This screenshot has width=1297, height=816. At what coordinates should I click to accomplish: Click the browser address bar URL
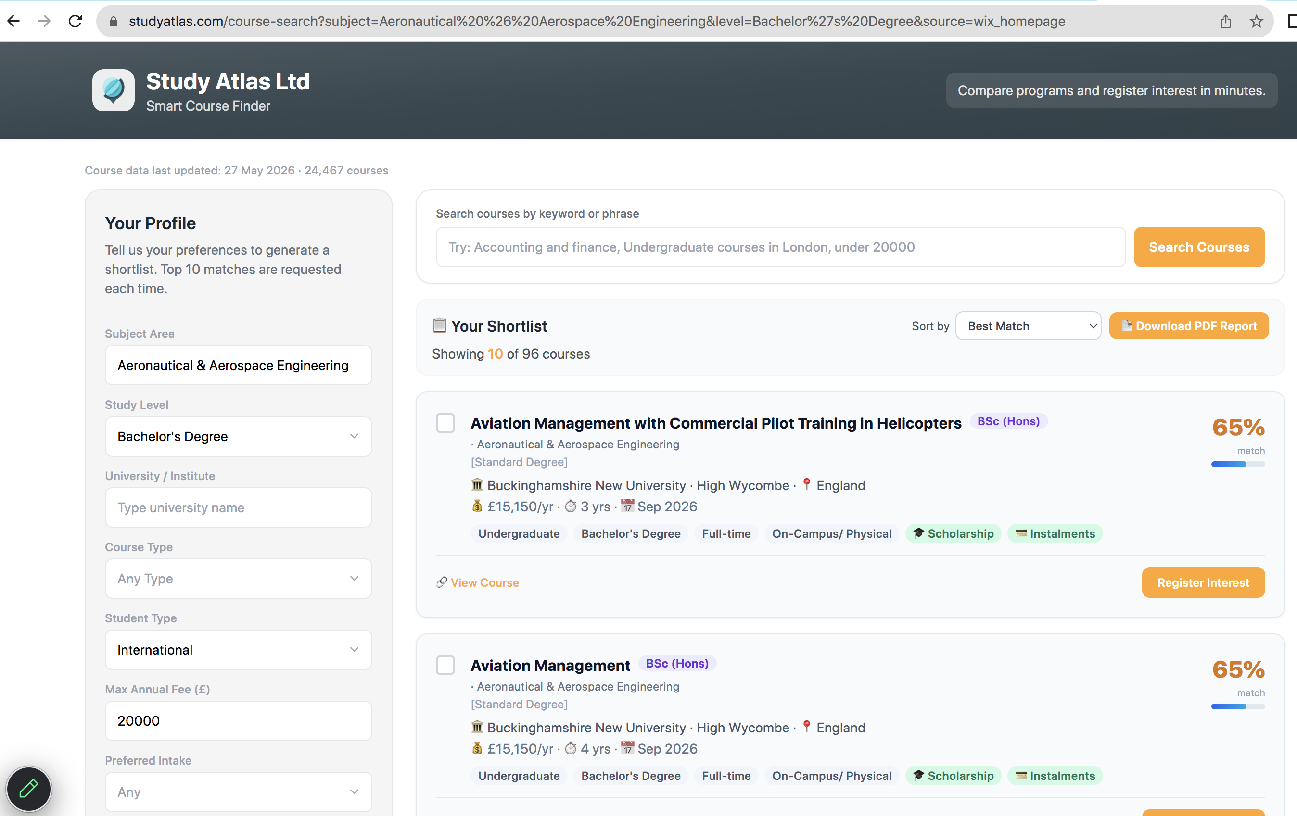597,21
